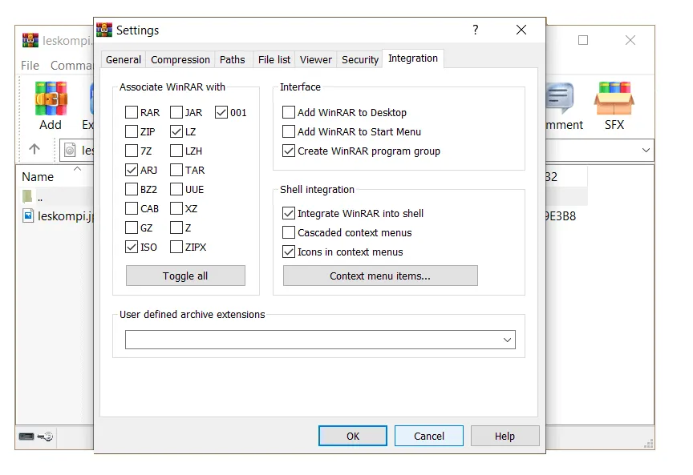Open the Security tab
The width and height of the screenshot is (693, 475).
(360, 59)
